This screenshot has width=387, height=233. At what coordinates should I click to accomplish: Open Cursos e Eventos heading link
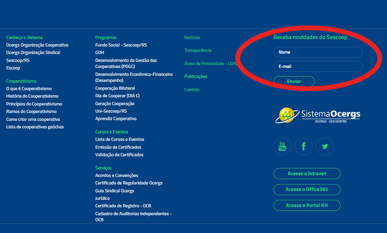tap(111, 132)
